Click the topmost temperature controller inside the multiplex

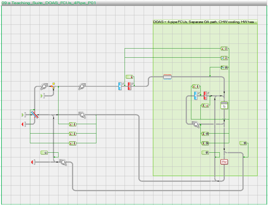tap(224, 49)
